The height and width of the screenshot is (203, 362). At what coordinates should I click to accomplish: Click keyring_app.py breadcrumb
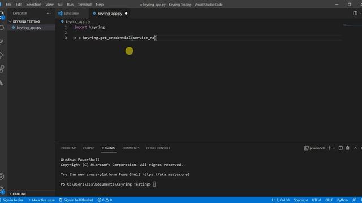[x=78, y=21]
